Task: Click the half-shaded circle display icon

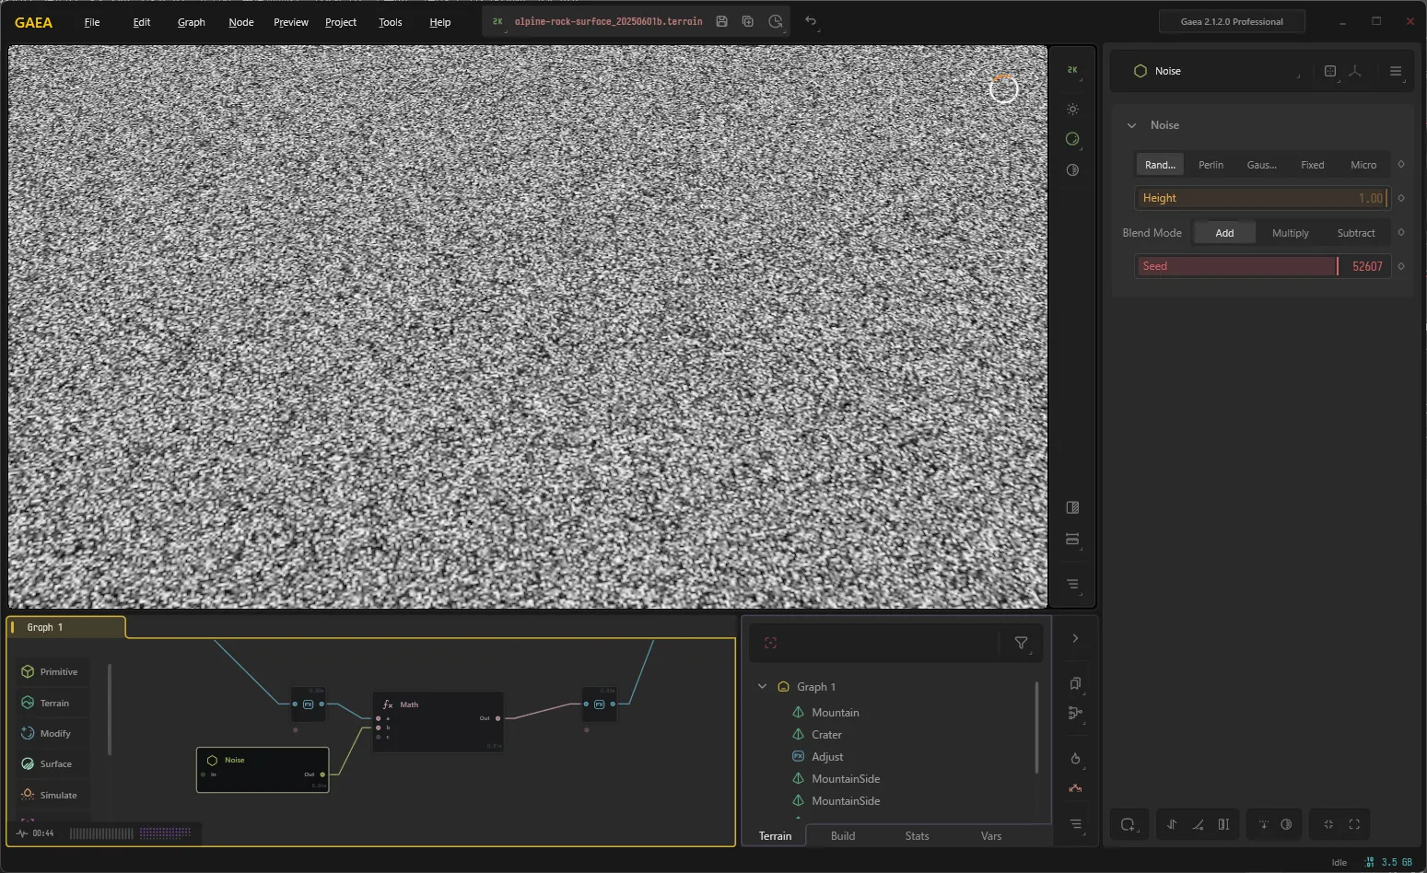Action: click(x=1072, y=170)
